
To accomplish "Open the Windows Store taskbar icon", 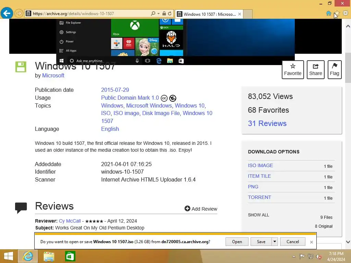I will coord(70,256).
